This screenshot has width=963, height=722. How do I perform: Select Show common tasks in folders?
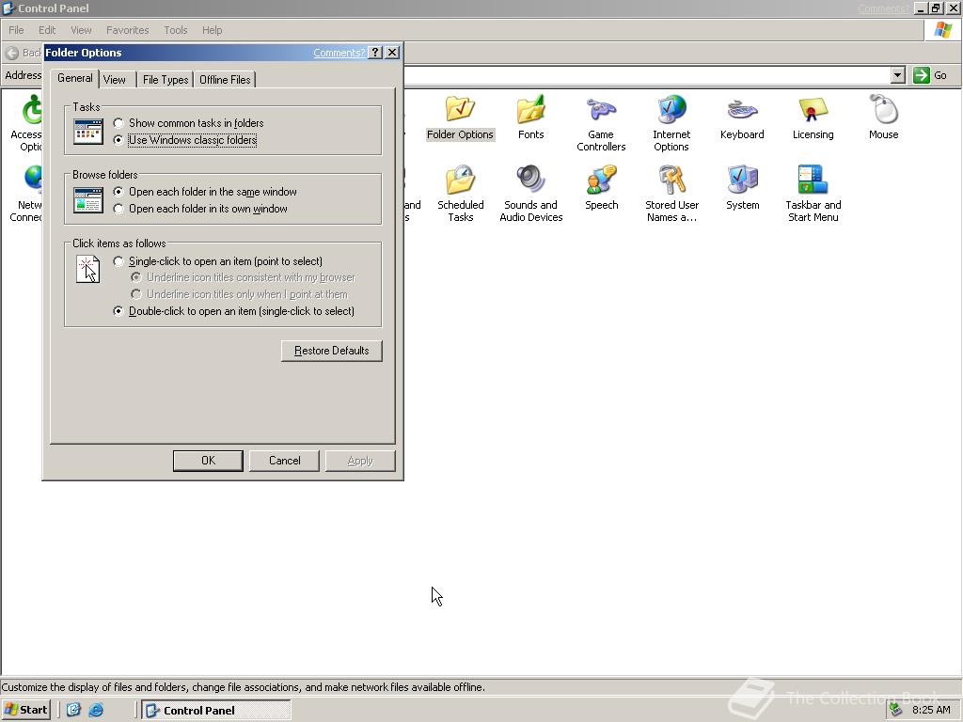(x=118, y=123)
